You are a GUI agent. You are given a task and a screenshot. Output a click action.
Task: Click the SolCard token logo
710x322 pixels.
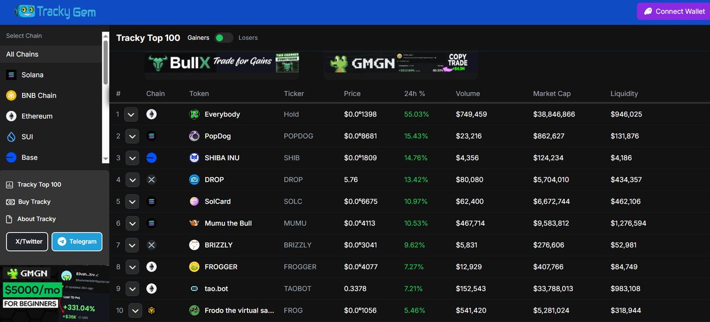[194, 201]
